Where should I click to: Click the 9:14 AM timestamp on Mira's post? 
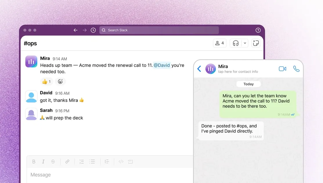click(x=60, y=59)
